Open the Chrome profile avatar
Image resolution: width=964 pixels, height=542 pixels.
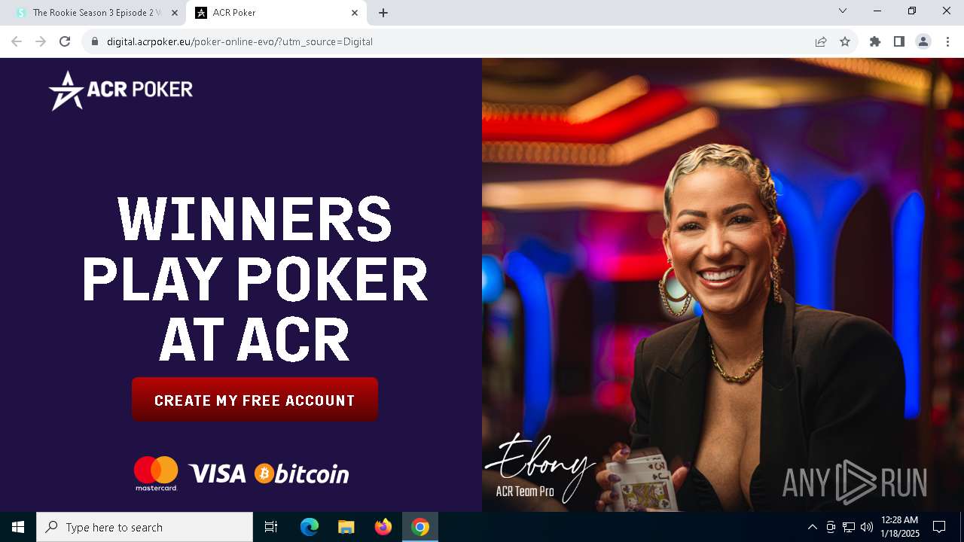(x=923, y=41)
